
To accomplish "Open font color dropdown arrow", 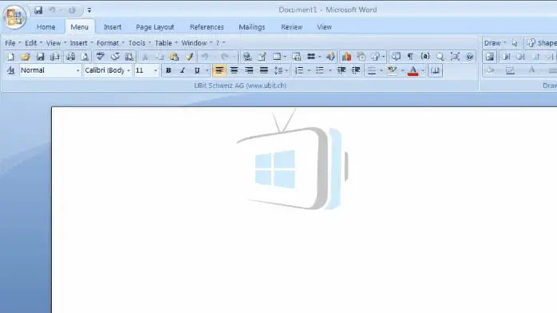I will coord(423,71).
